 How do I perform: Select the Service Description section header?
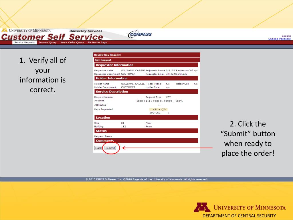(146, 91)
